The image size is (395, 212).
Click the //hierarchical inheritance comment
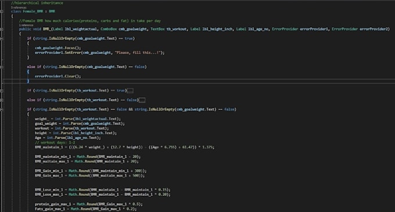coord(37,3)
